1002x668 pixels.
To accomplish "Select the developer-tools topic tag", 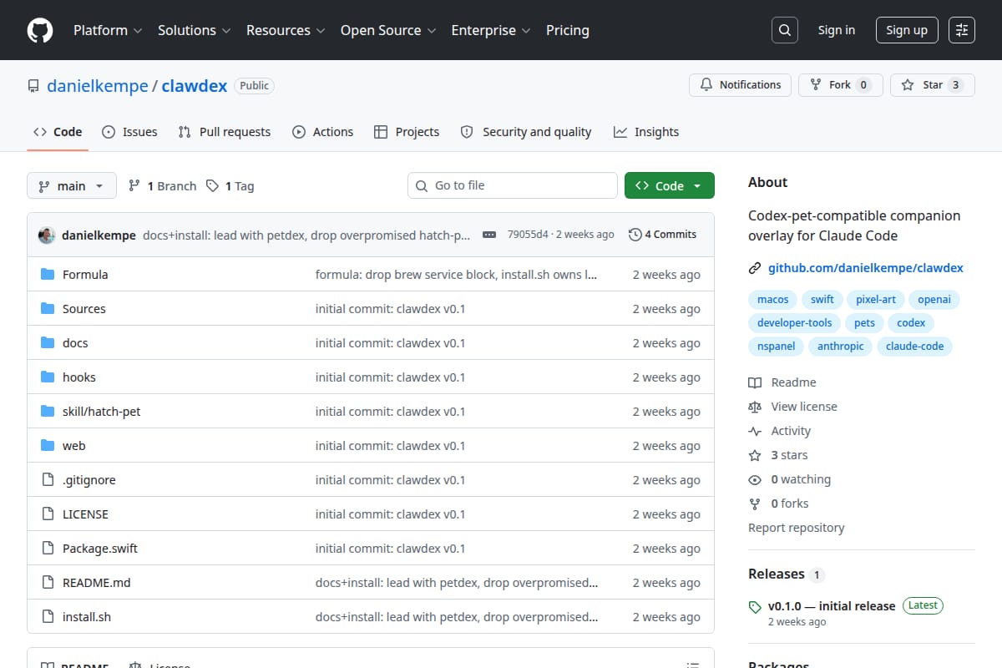I will [795, 322].
